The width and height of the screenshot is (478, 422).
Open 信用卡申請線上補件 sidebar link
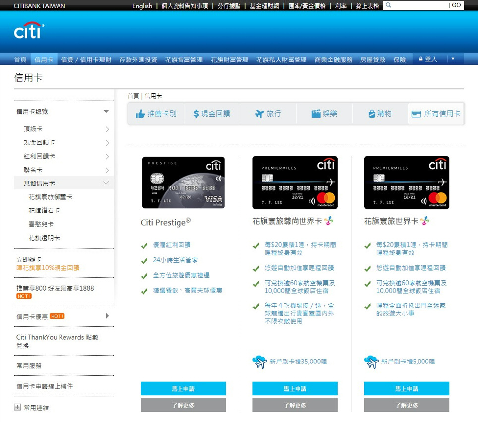pos(45,386)
